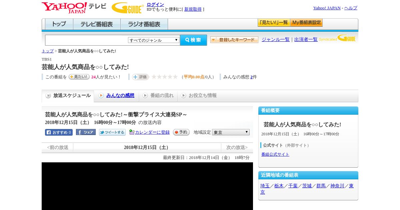Click the 予約 record button

(x=181, y=132)
